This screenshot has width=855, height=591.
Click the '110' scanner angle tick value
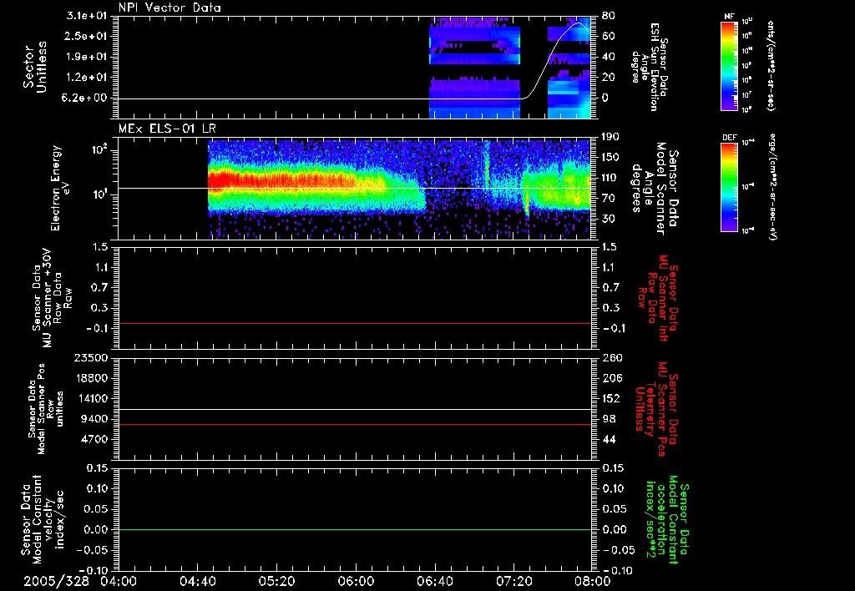[610, 178]
